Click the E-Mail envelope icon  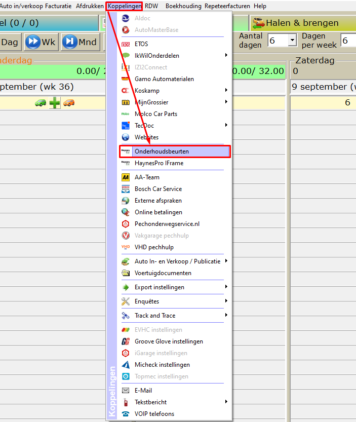pos(126,390)
